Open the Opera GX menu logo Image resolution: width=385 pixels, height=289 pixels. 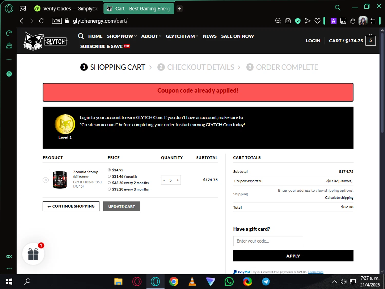9,8
